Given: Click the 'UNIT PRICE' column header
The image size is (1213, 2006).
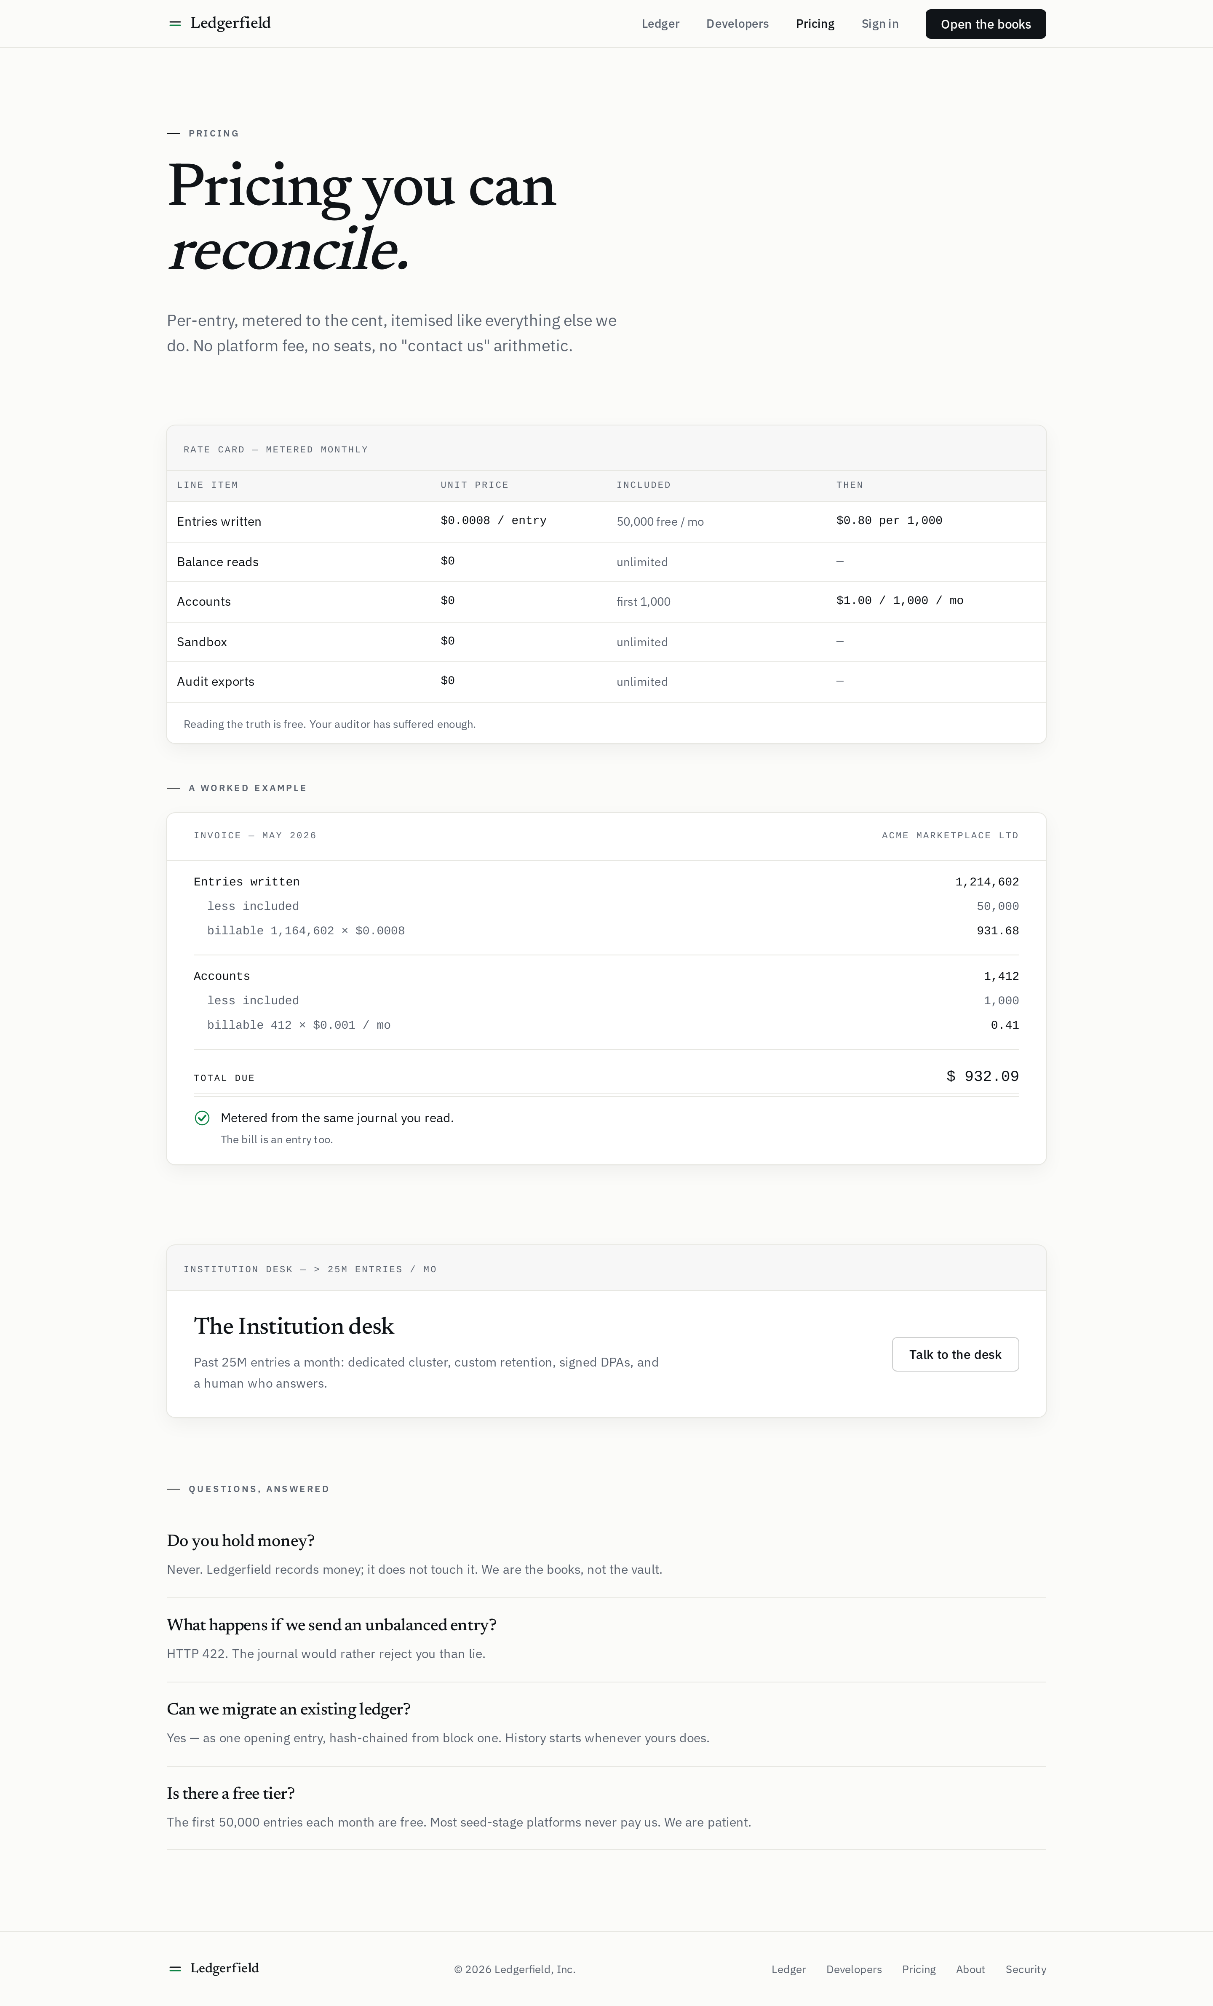Looking at the screenshot, I should point(475,485).
